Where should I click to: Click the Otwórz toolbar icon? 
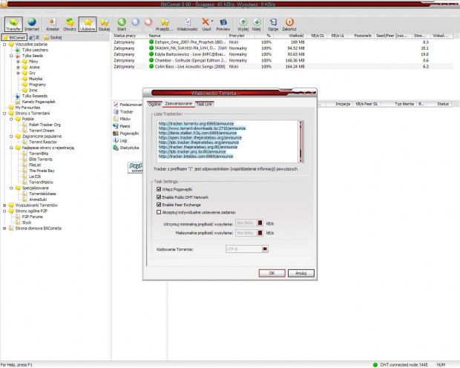(70, 24)
